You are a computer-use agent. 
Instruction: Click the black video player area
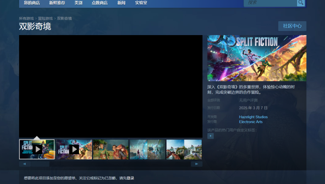click(x=111, y=86)
